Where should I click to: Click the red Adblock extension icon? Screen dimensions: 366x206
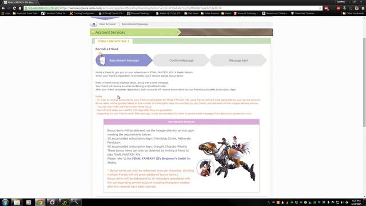point(338,8)
